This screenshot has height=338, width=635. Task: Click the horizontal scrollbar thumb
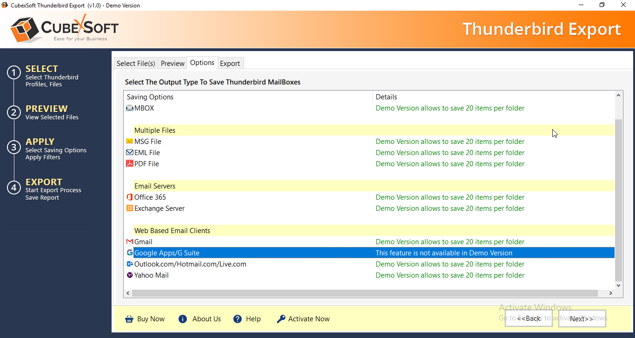pos(365,293)
